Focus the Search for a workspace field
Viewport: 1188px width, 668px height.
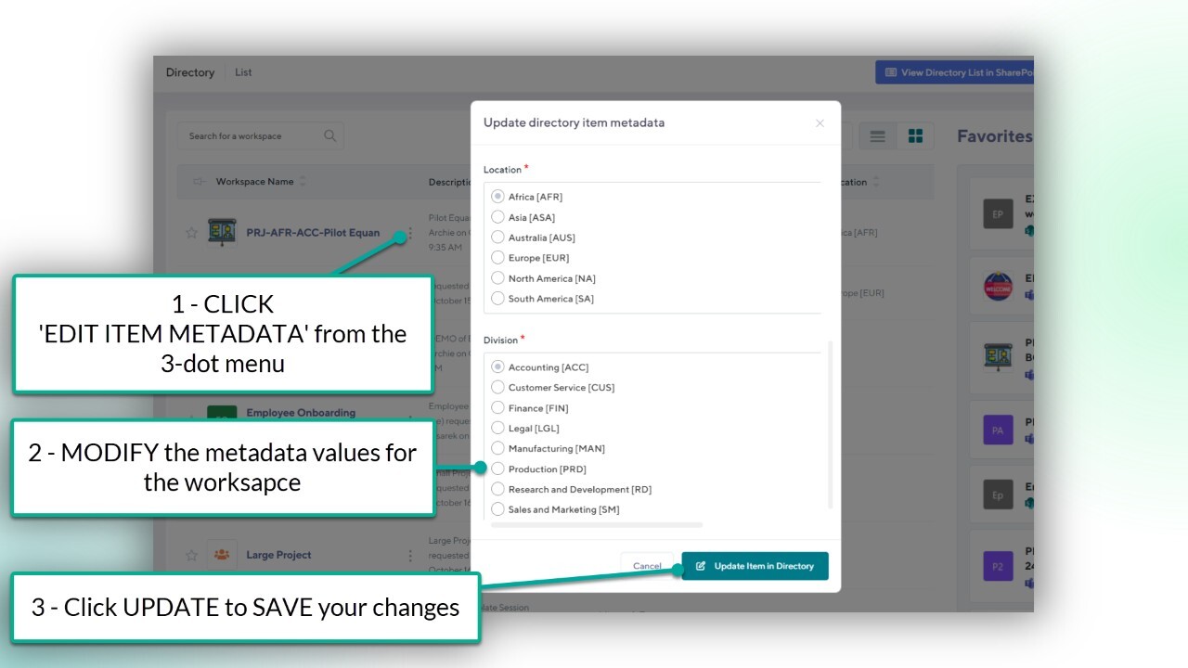coord(261,136)
